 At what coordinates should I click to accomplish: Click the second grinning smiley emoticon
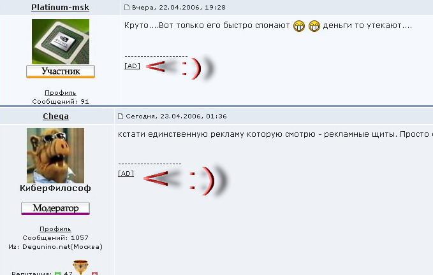click(x=314, y=26)
